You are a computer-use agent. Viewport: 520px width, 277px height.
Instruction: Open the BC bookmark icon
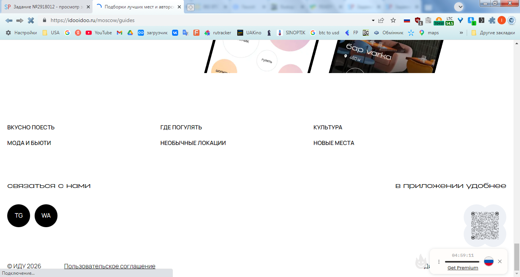(366, 33)
